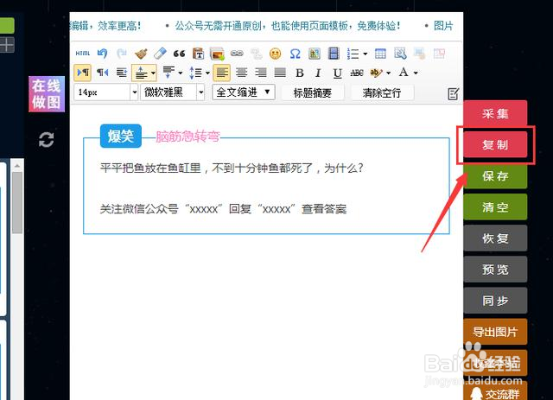
Task: Toggle bold formatting
Action: [300, 73]
